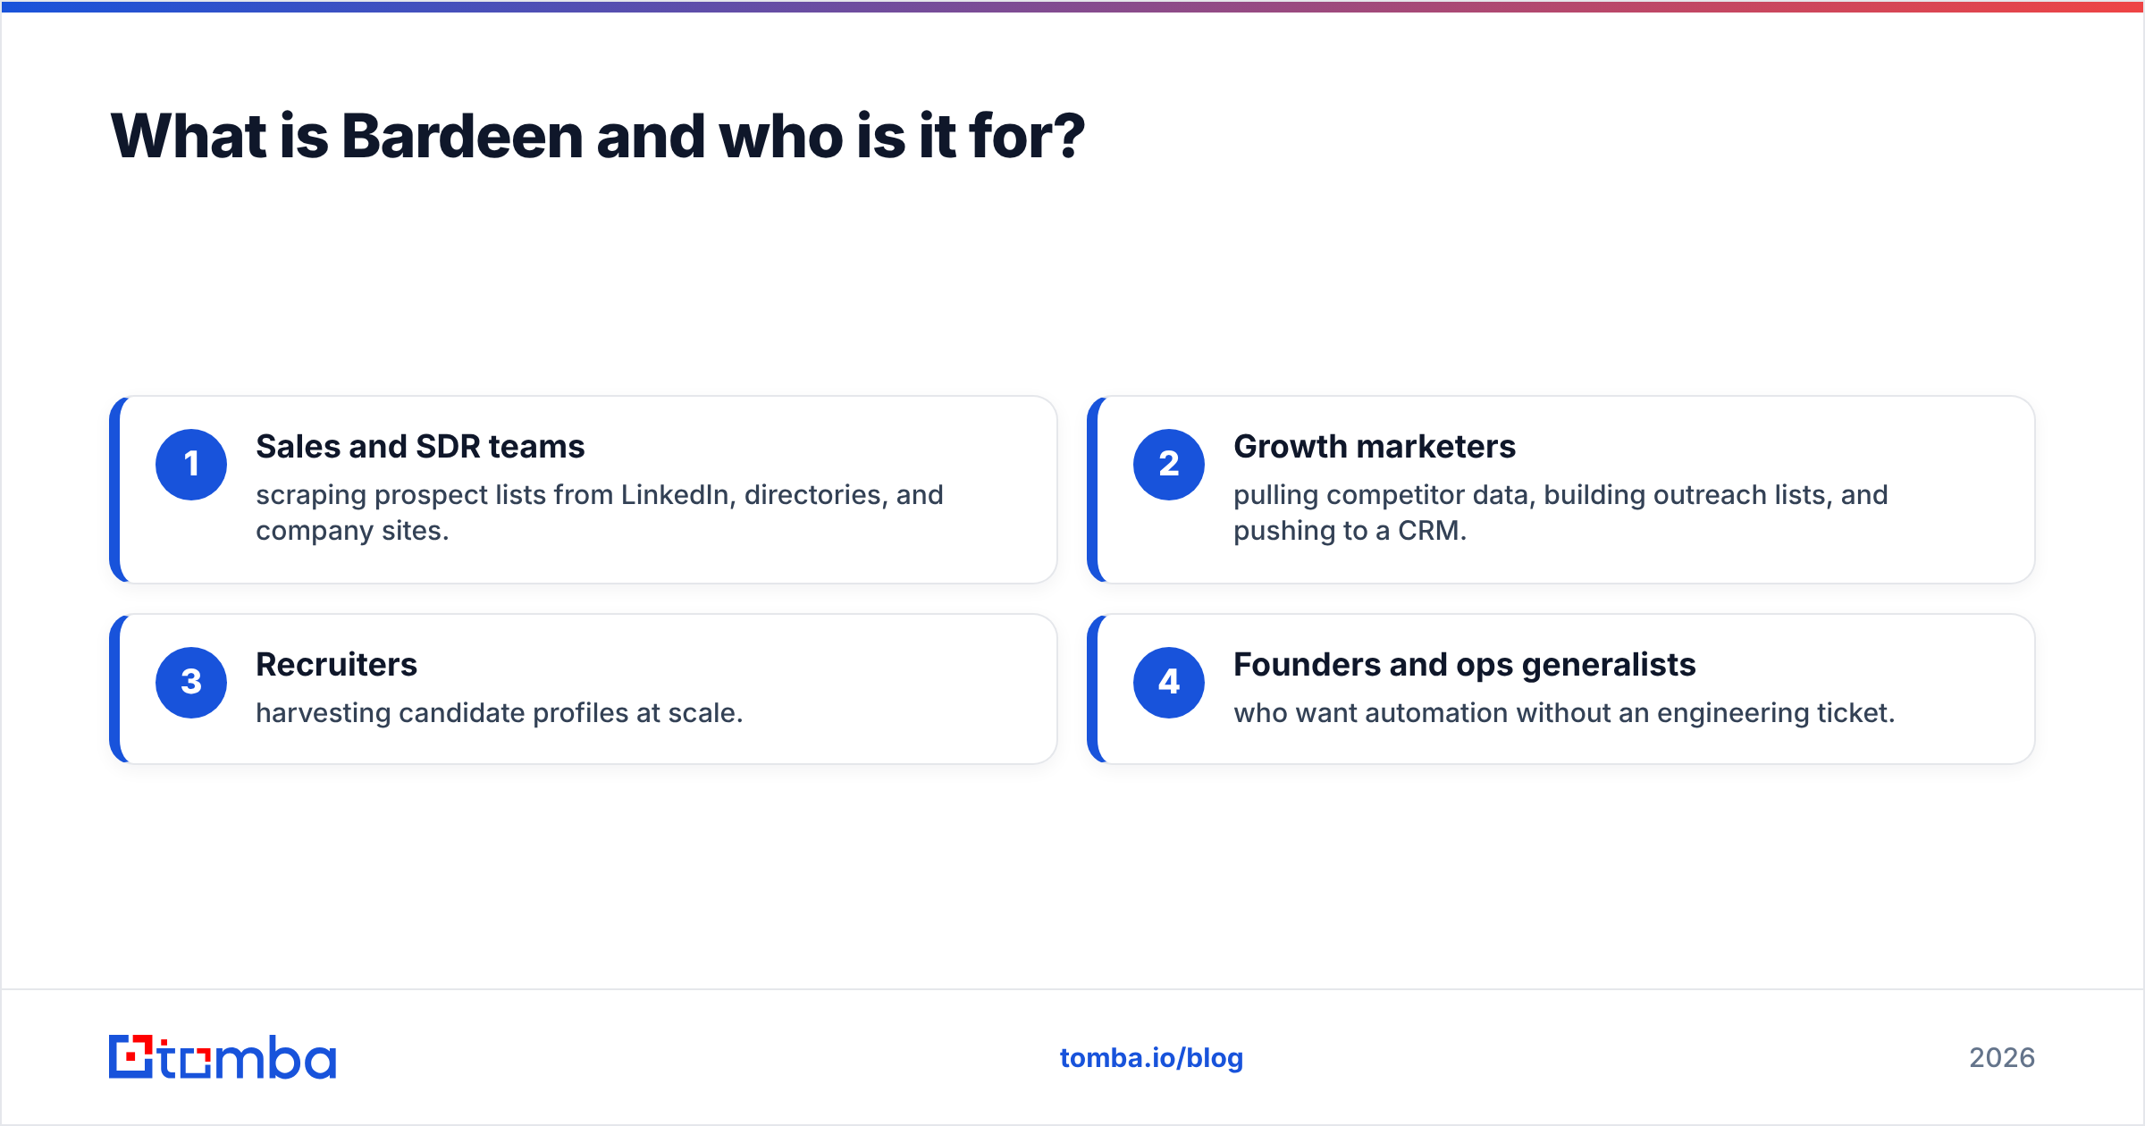This screenshot has width=2145, height=1126.
Task: Select the Sales and SDR teams heading
Action: [420, 446]
